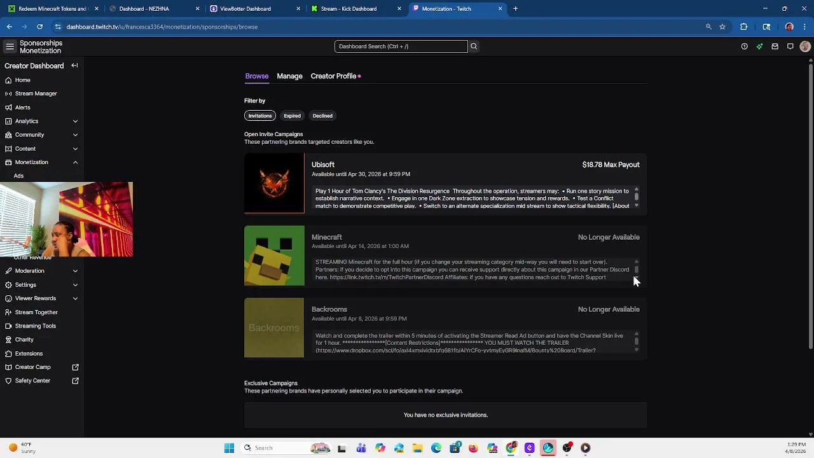
Task: Open the hamburger menu beside Sponsorships
Action: click(x=10, y=46)
